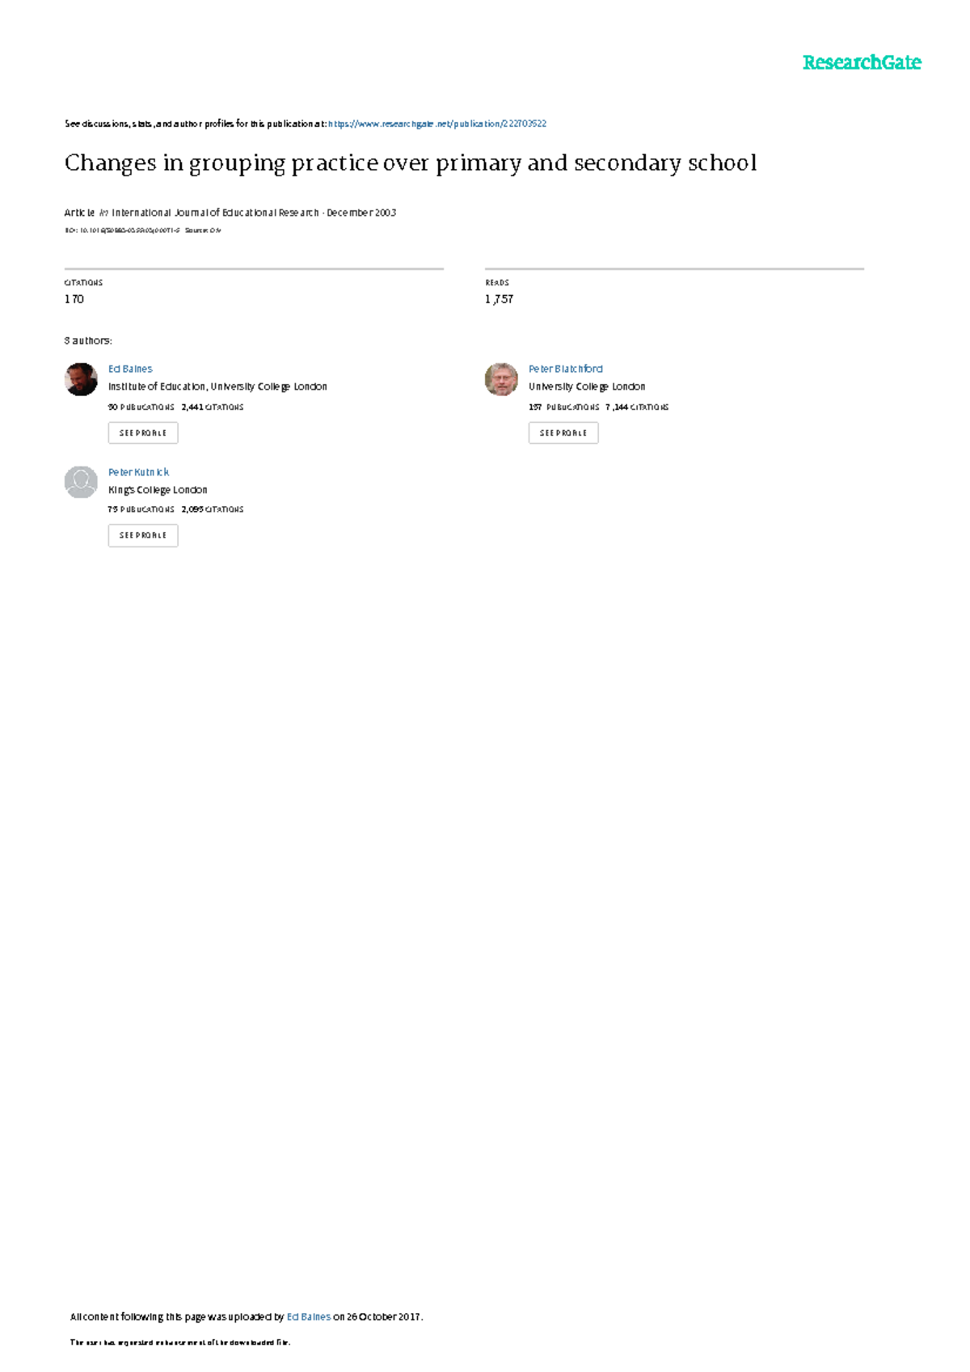Open Peter Blatchford author name link

click(x=566, y=369)
